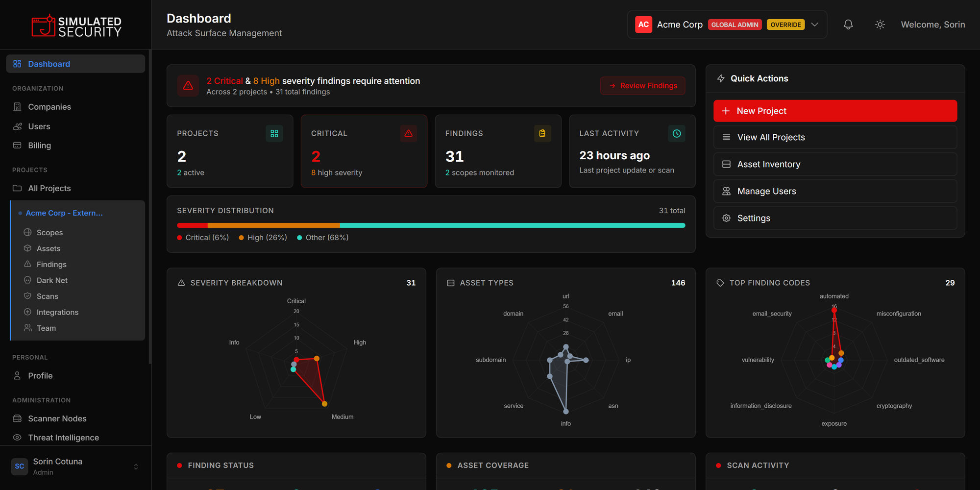
Task: Click the AC company avatar badge
Action: point(643,24)
